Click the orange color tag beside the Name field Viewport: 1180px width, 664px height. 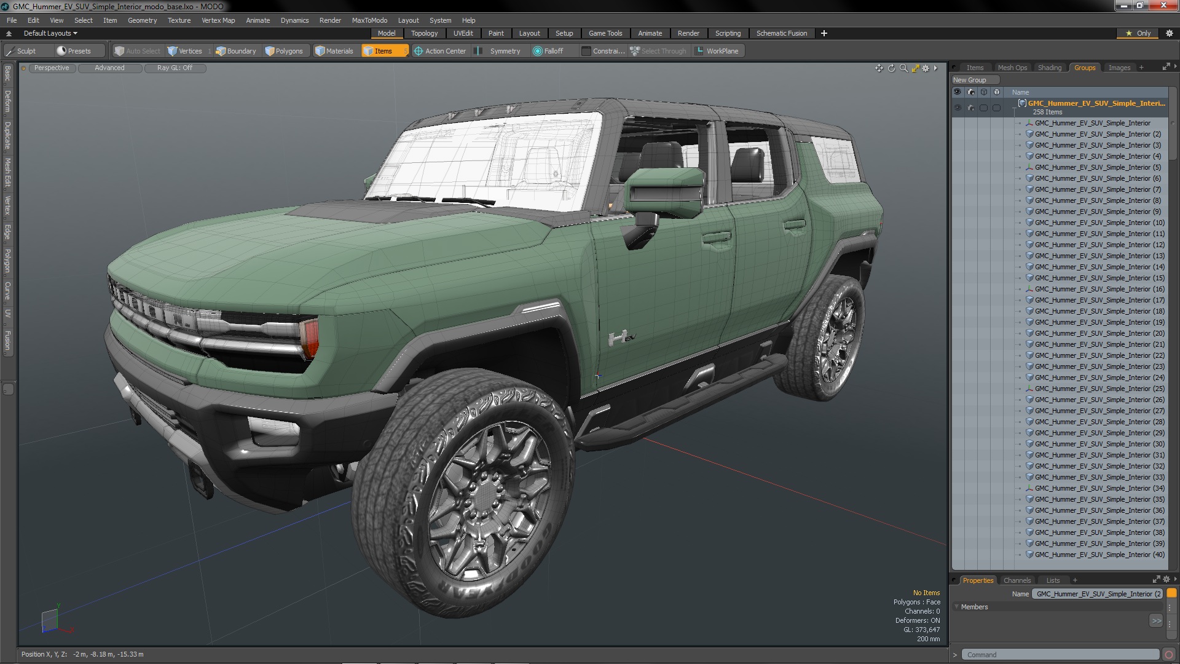click(x=1171, y=593)
